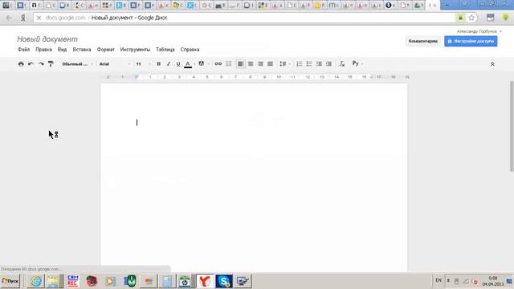Click the Комментарии button
This screenshot has width=514, height=289.
click(x=423, y=41)
